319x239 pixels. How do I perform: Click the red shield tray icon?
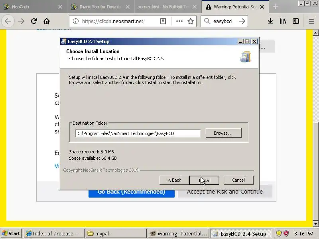coord(286,233)
